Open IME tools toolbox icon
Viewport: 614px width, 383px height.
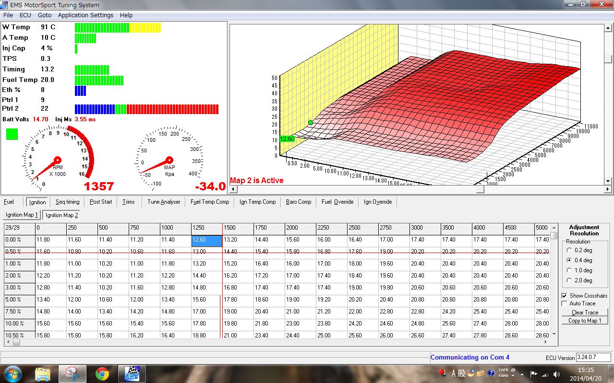pyautogui.click(x=480, y=373)
